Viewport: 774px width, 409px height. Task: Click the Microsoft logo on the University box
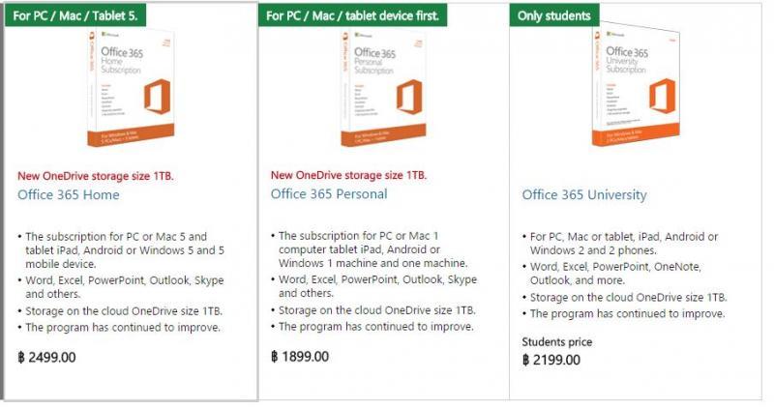click(x=615, y=34)
